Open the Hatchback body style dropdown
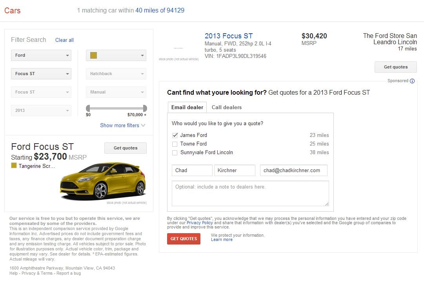 pyautogui.click(x=116, y=74)
